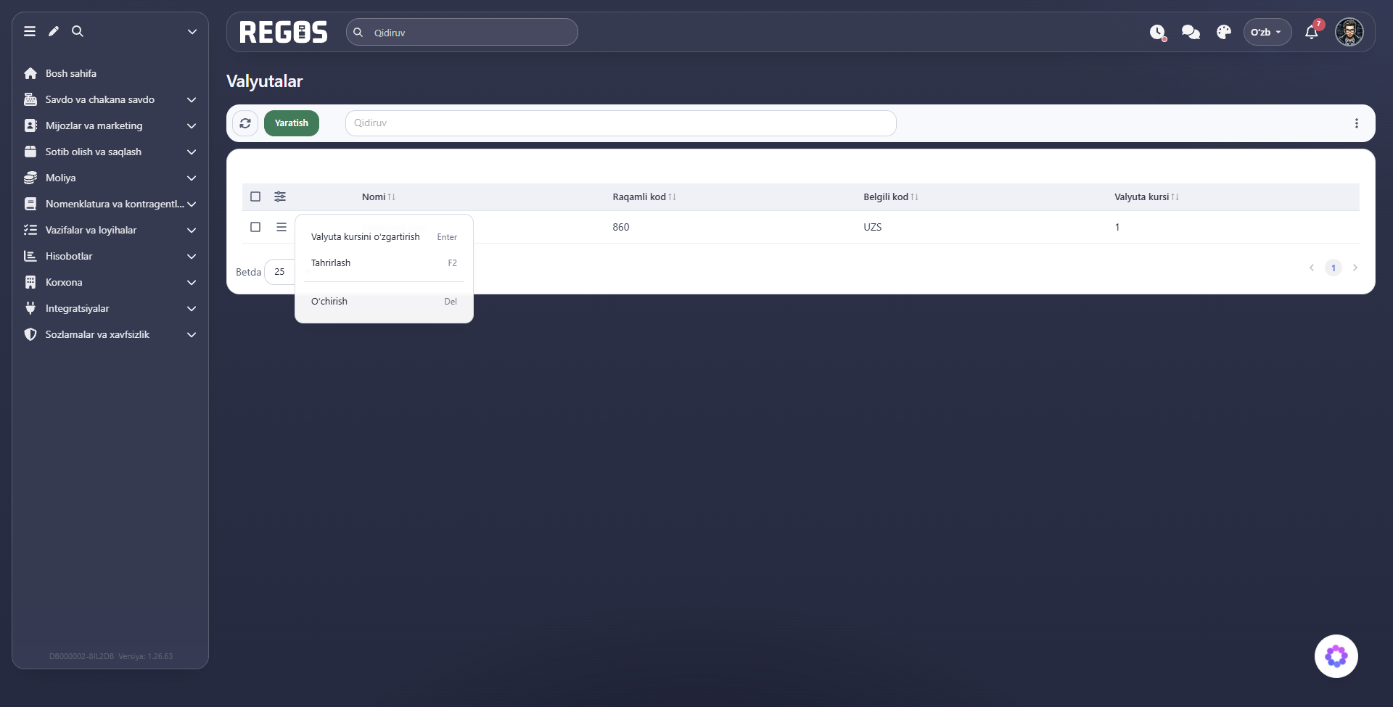Refresh the Valyutalar list
Viewport: 1393px width, 707px height.
(x=245, y=123)
